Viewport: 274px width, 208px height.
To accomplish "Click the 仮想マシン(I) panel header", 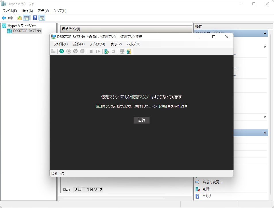I will coord(126,29).
